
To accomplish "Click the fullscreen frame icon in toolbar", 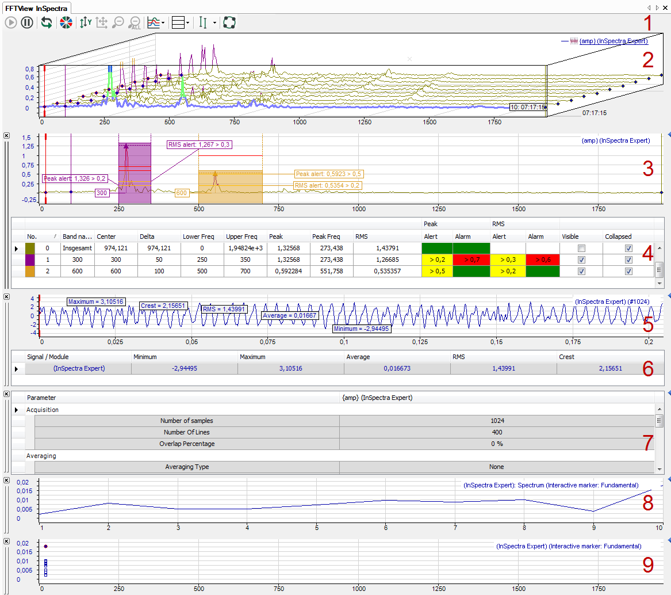I will 229,23.
